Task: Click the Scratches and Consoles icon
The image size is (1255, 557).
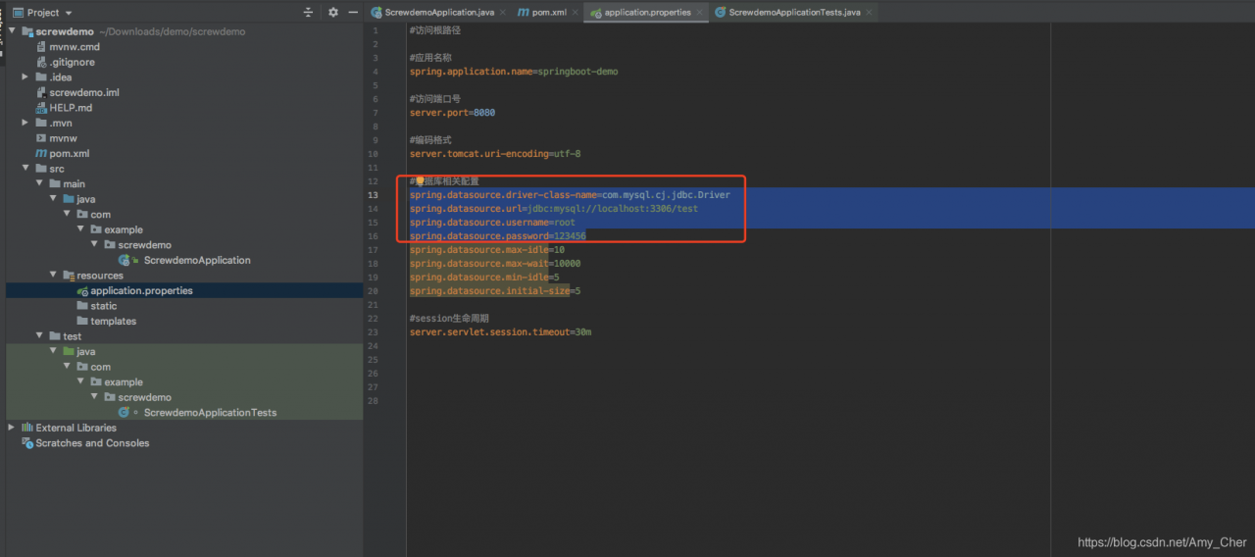Action: coord(26,443)
